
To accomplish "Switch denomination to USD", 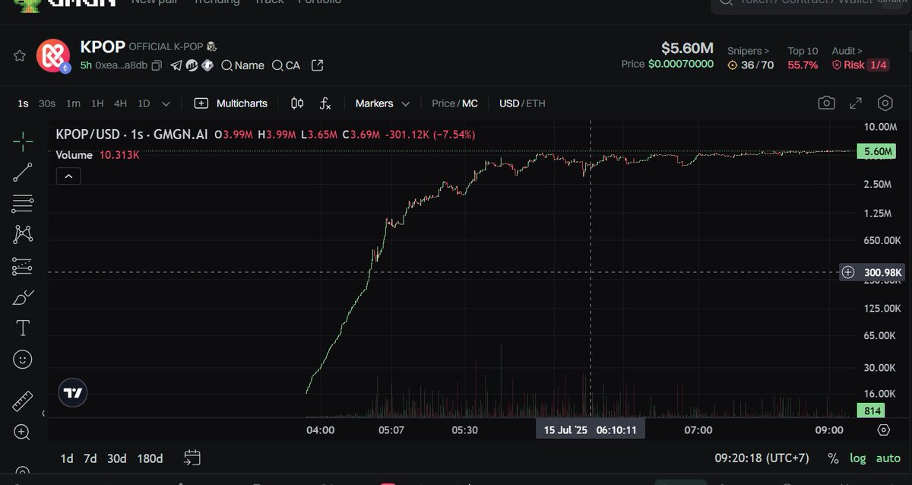I will pos(509,103).
